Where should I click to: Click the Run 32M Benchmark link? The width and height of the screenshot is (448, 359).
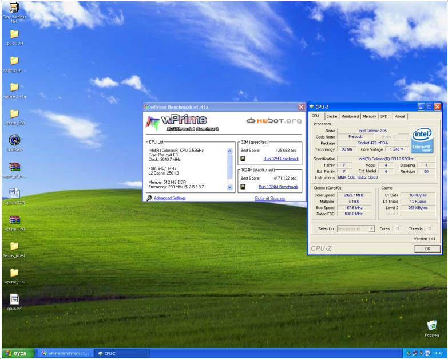tap(281, 159)
